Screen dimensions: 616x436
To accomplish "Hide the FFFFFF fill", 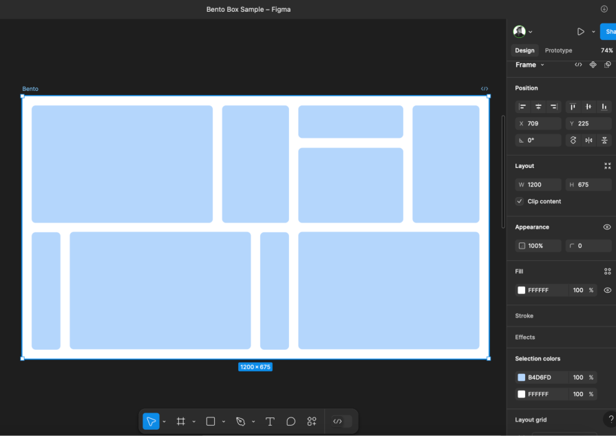I will [x=606, y=290].
